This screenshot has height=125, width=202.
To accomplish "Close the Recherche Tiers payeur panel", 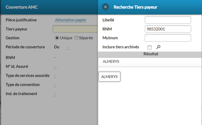I will coord(105,7).
